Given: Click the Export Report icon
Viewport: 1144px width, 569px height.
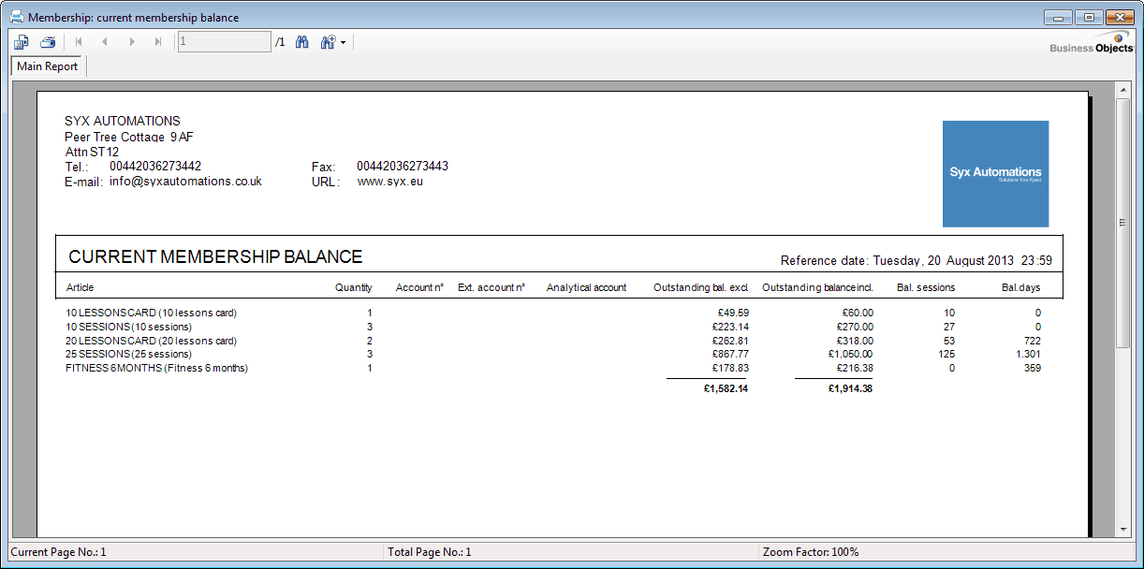Looking at the screenshot, I should click(22, 42).
